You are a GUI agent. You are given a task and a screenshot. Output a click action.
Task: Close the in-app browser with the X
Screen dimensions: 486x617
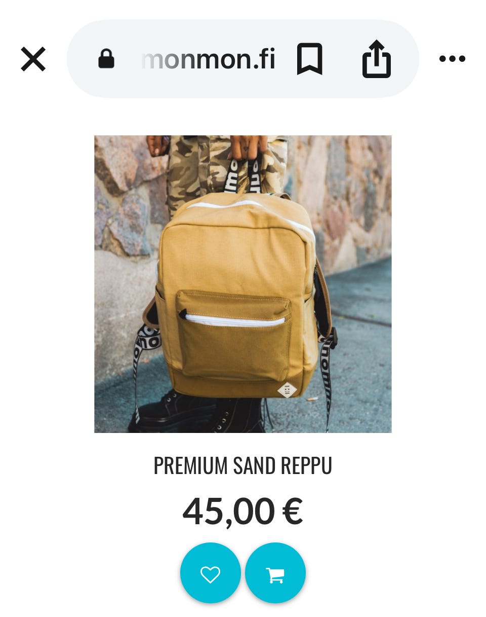pyautogui.click(x=33, y=59)
